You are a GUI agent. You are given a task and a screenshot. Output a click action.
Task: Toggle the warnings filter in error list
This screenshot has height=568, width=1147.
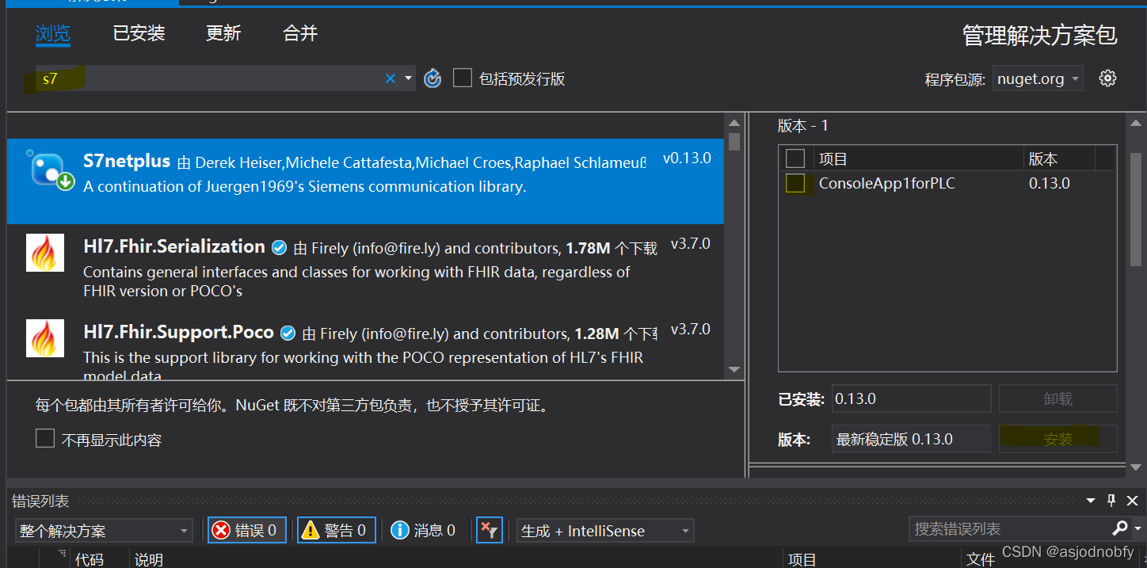pos(336,530)
